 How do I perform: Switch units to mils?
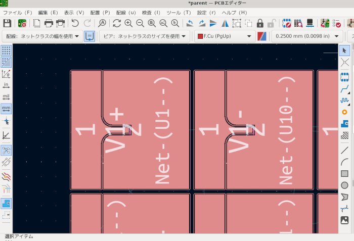6,97
